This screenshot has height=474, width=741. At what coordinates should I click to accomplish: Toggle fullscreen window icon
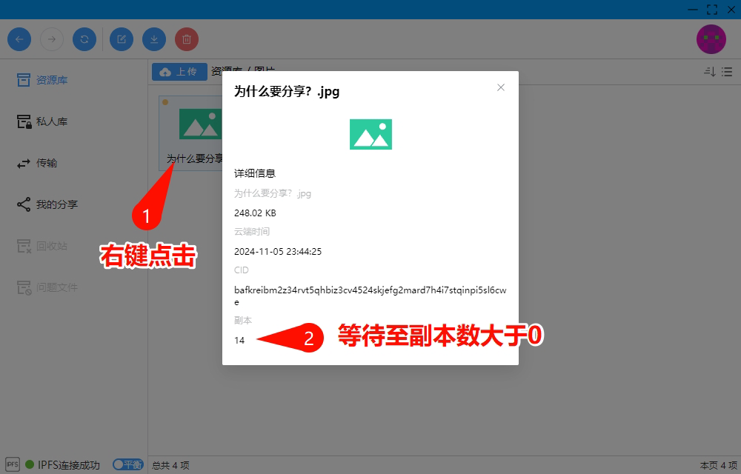(712, 10)
